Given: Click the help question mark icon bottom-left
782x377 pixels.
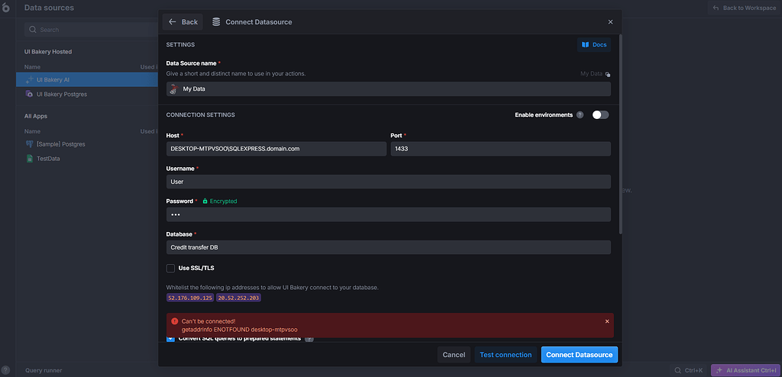Looking at the screenshot, I should [x=5, y=370].
